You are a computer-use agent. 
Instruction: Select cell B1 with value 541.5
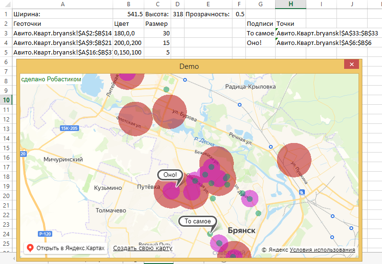point(128,14)
